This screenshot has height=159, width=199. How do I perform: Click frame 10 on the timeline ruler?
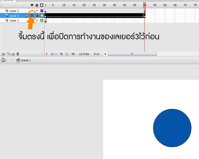coord(64,5)
